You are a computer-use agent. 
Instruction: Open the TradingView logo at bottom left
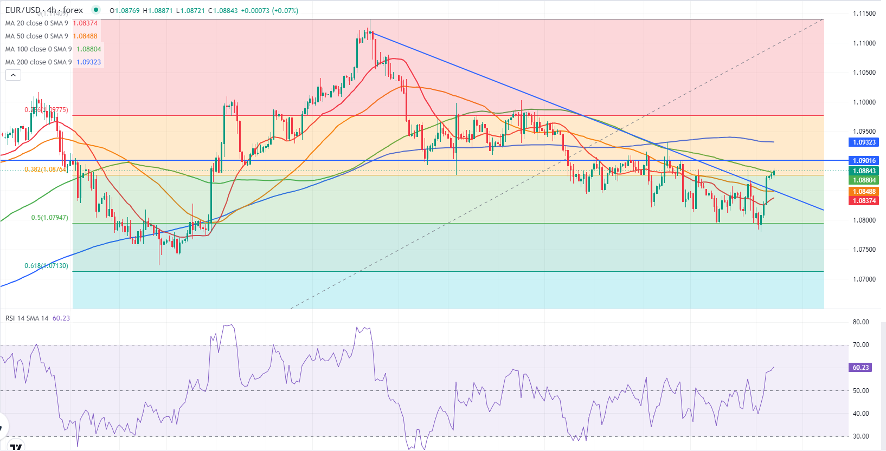(16, 447)
